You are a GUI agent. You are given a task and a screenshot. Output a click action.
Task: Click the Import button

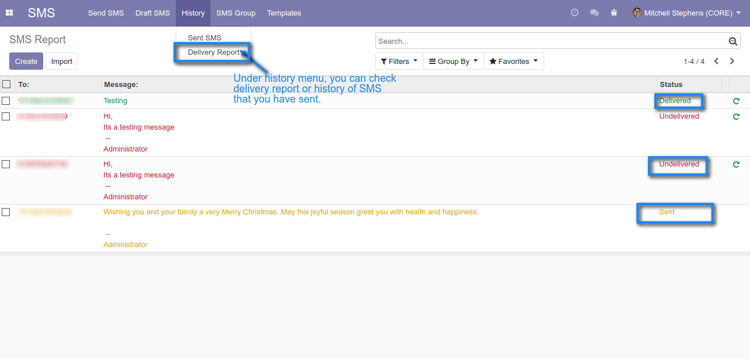[62, 61]
